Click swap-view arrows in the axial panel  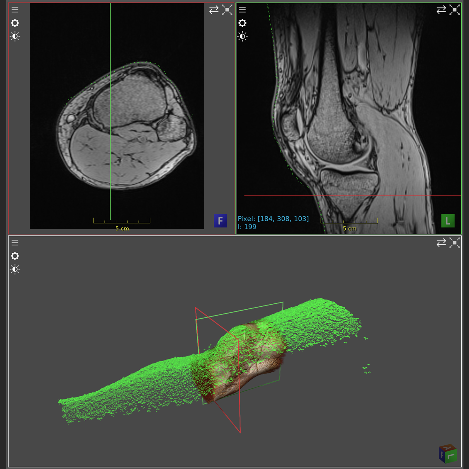tap(214, 10)
